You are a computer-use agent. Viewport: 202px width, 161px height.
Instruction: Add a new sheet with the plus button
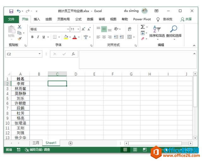(70, 143)
